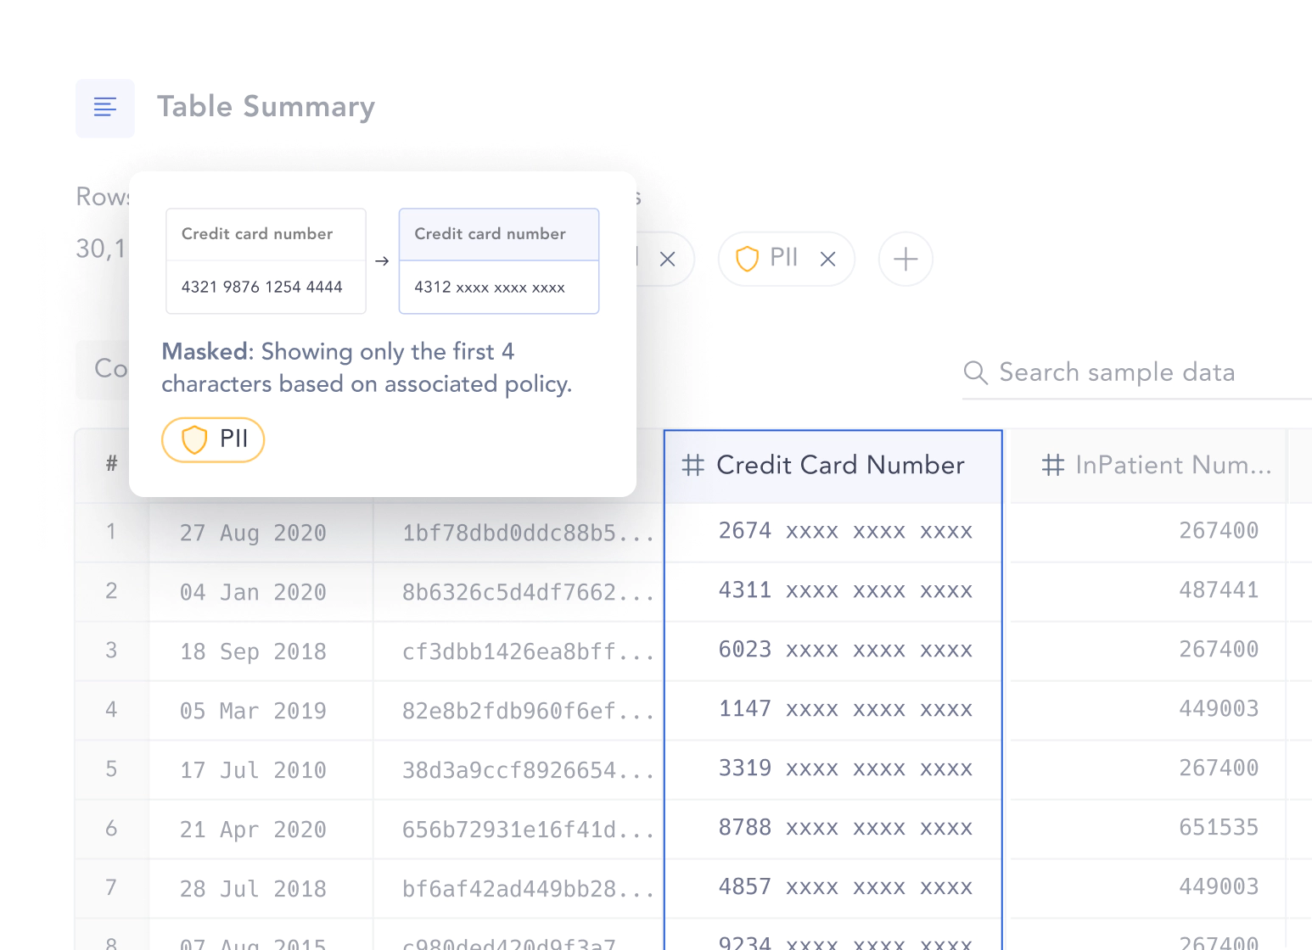This screenshot has width=1312, height=950.
Task: Select the Credit Card Number column header
Action: (839, 466)
